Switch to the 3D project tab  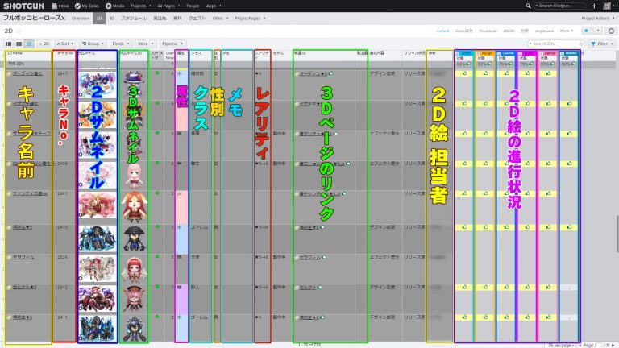point(112,17)
